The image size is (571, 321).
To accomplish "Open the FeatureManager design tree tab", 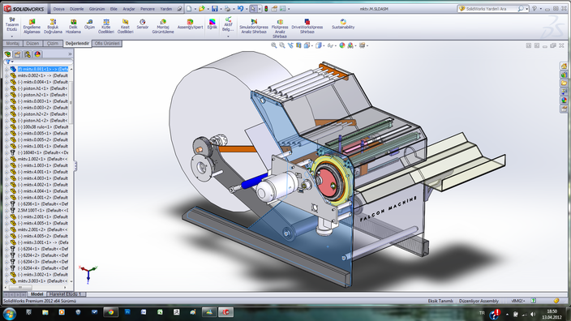I will 7,54.
